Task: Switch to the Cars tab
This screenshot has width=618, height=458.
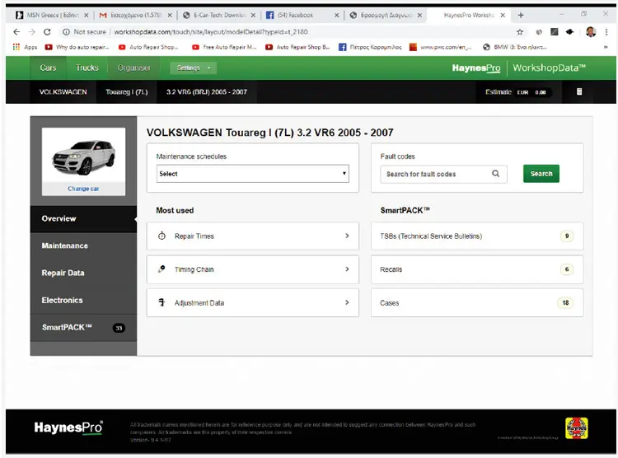Action: 48,68
